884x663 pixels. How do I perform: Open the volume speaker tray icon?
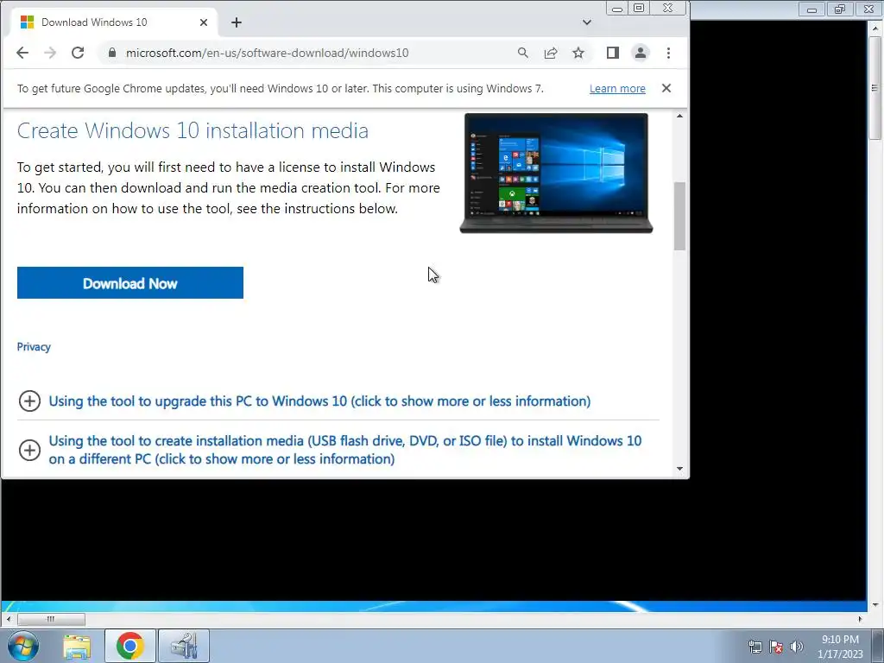pos(796,647)
